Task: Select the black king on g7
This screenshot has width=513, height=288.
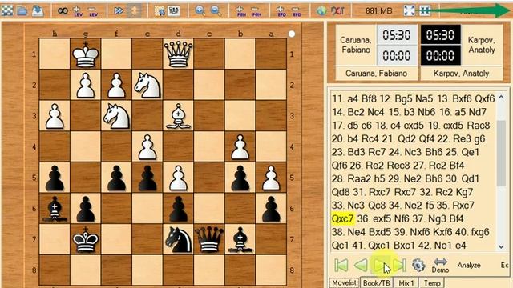Action: (86, 240)
